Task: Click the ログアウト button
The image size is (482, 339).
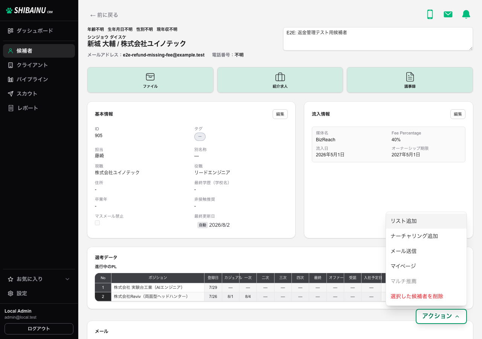Action: 39,329
